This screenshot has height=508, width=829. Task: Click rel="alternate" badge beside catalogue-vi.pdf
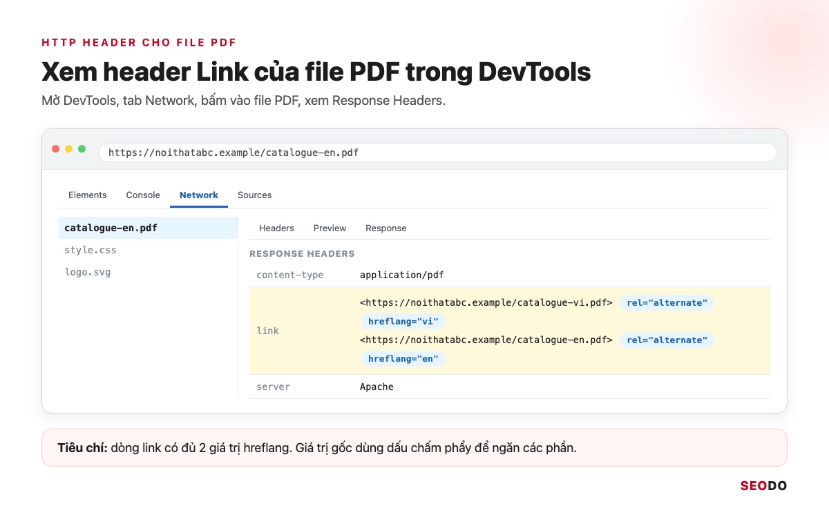(667, 303)
